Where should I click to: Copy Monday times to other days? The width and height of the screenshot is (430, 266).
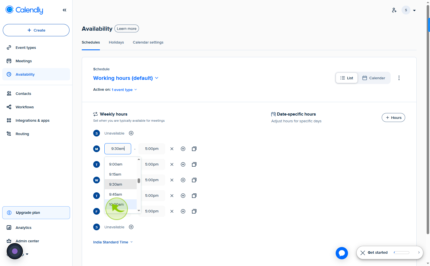click(x=194, y=149)
